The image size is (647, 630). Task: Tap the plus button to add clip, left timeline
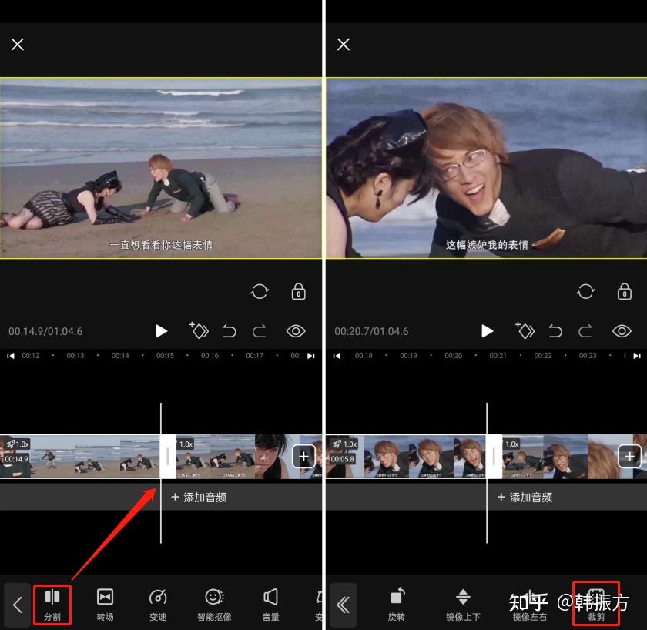click(303, 456)
